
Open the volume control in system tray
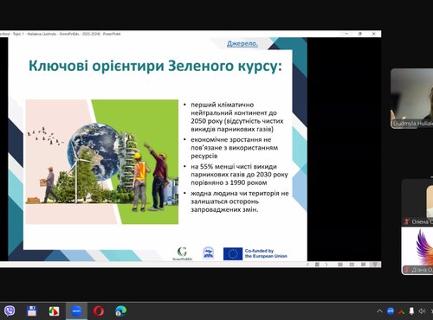click(x=422, y=310)
